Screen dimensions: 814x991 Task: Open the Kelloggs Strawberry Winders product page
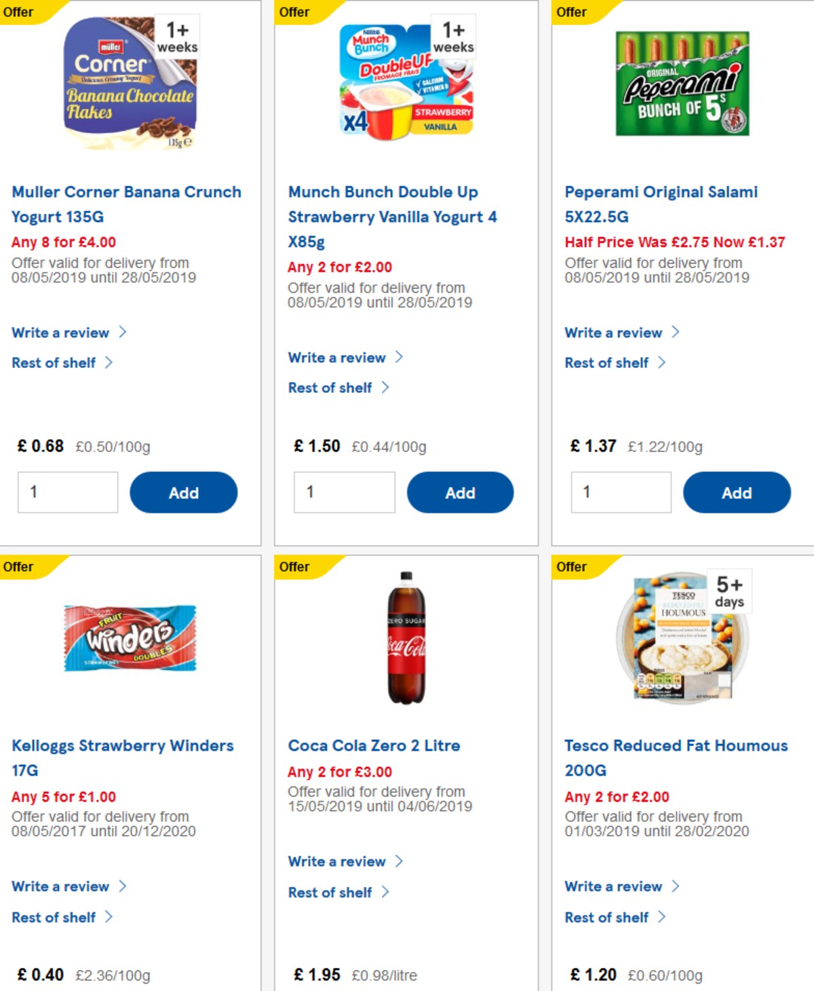[x=123, y=745]
